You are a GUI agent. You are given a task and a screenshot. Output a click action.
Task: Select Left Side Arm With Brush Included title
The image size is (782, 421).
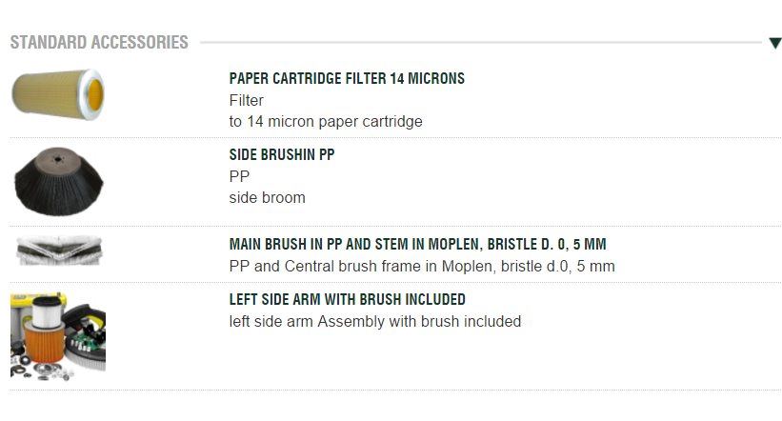click(347, 299)
